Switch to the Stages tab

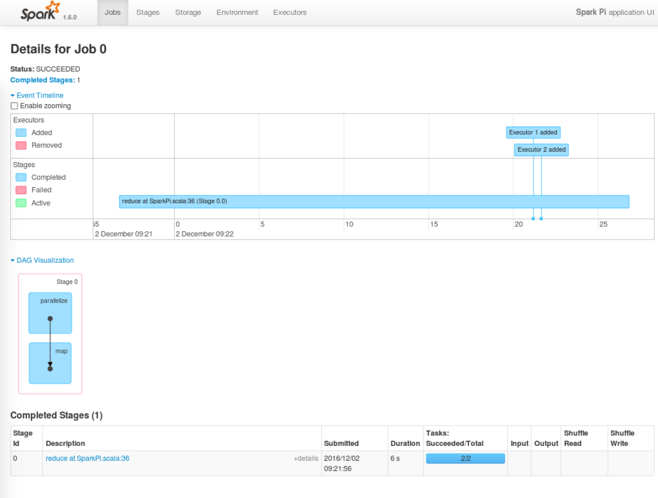[148, 13]
